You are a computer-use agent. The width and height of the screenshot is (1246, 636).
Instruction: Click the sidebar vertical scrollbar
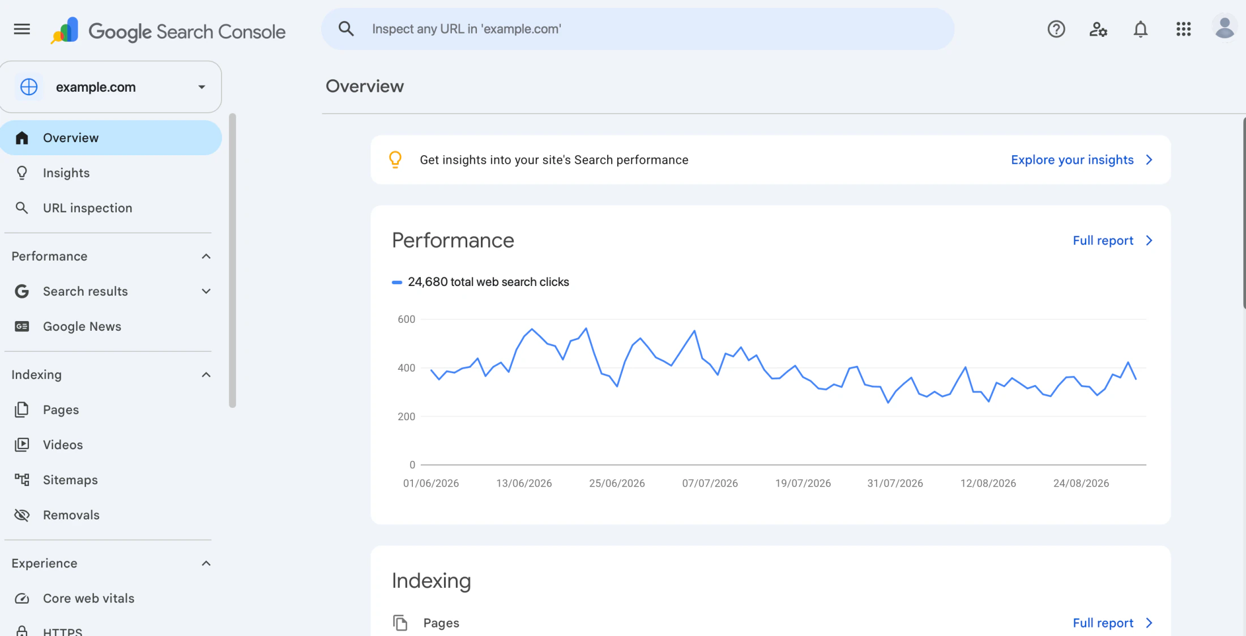(x=232, y=261)
